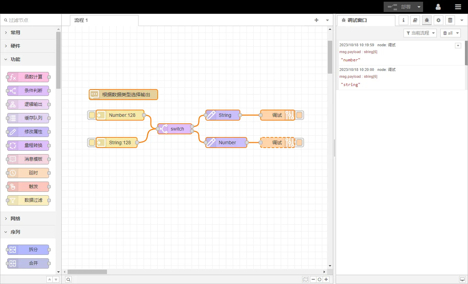Open the info sidebar tab icon
The image size is (468, 284).
pyautogui.click(x=403, y=20)
